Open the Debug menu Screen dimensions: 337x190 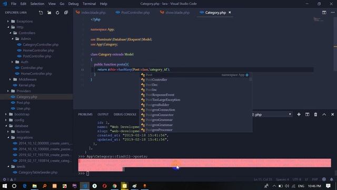pos(73,4)
